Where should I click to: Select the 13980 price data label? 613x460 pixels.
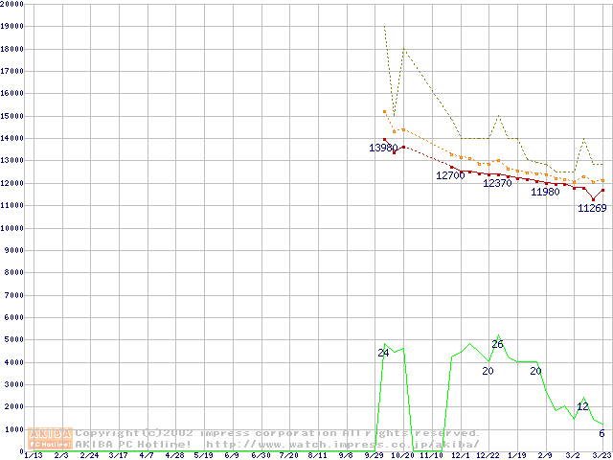click(383, 148)
